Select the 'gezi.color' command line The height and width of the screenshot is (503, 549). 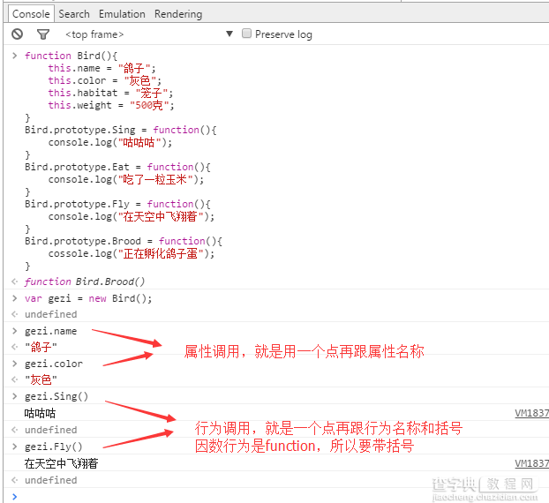(x=54, y=364)
